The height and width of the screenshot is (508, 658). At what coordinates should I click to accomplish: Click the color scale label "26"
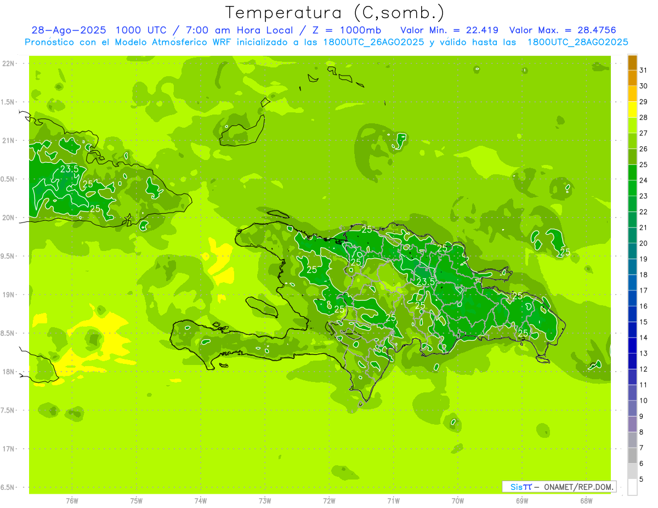tap(643, 149)
